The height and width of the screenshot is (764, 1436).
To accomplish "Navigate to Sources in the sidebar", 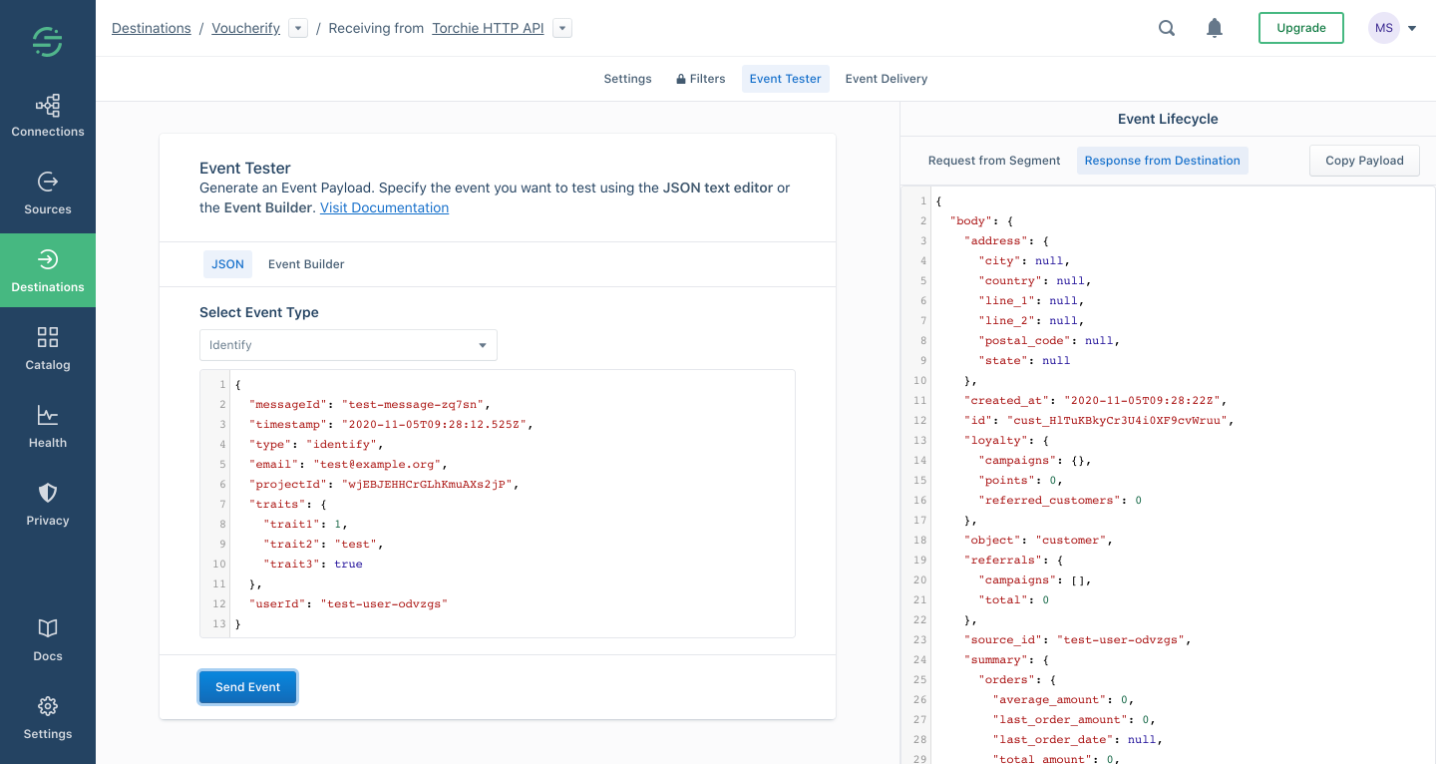I will pyautogui.click(x=47, y=192).
